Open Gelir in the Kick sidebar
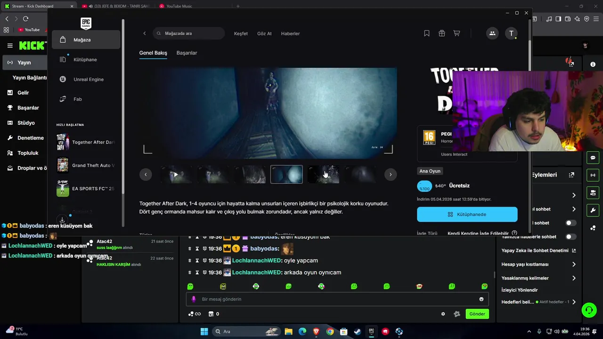 point(23,93)
